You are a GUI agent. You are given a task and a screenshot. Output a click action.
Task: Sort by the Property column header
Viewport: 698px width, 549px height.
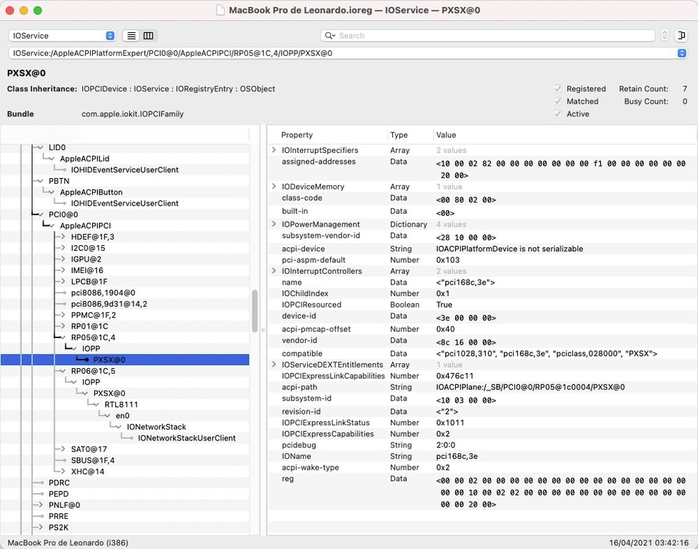click(x=327, y=135)
